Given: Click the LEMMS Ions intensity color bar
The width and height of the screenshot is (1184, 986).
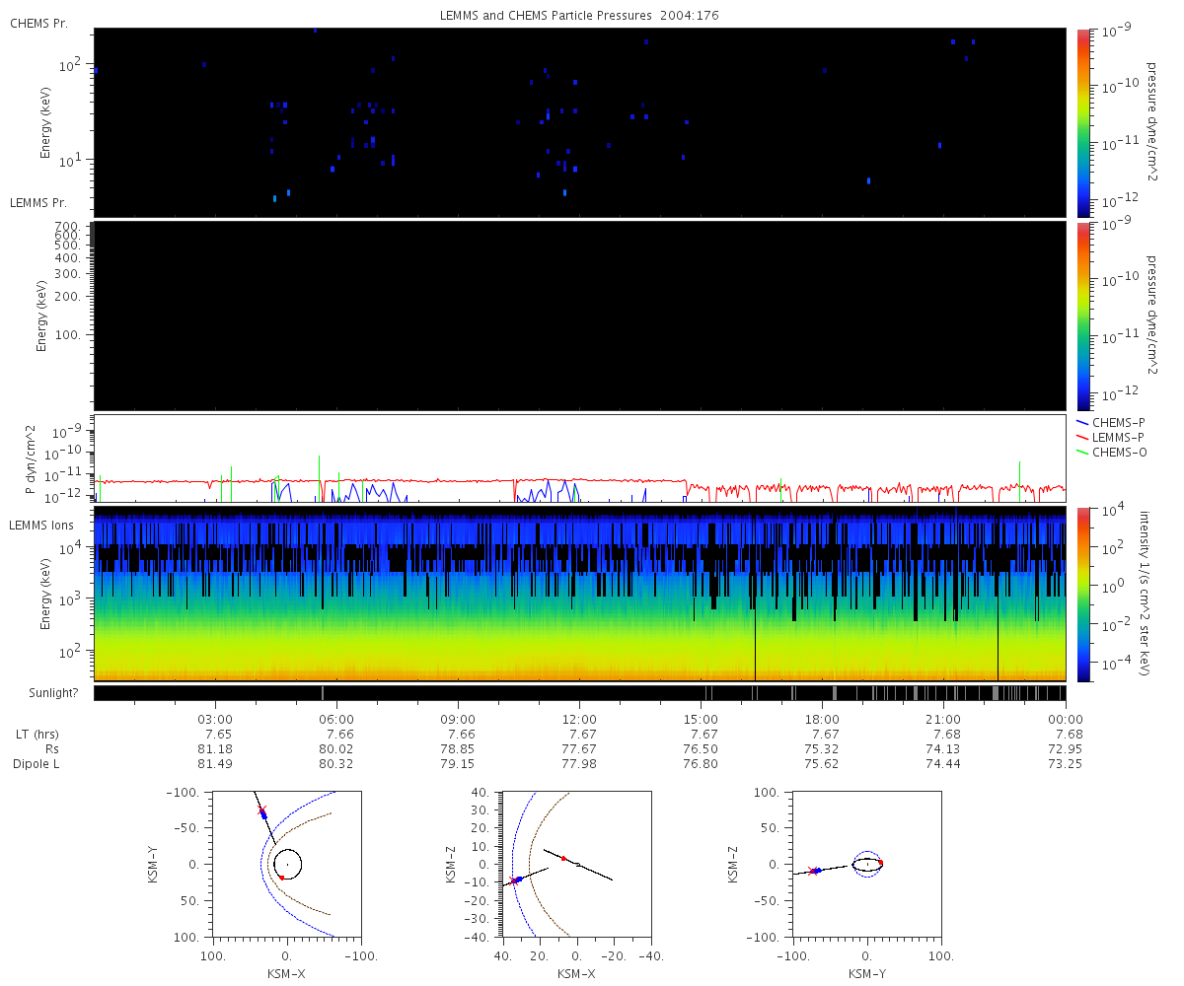Looking at the screenshot, I should [1082, 595].
